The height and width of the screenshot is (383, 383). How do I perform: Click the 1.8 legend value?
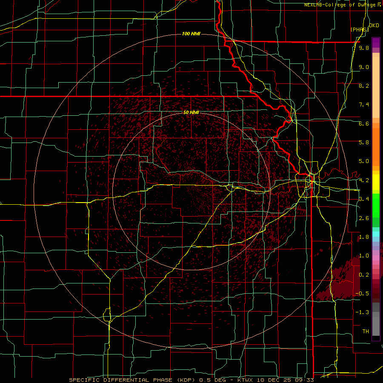click(364, 237)
